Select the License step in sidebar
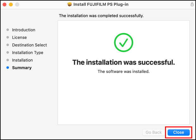 (19, 38)
